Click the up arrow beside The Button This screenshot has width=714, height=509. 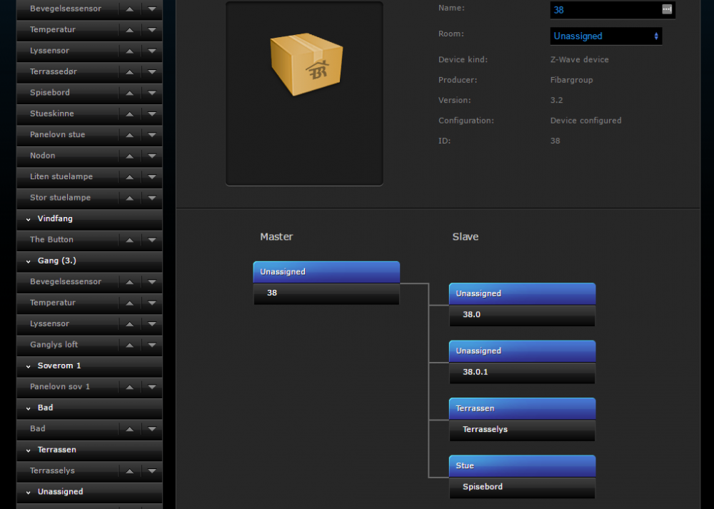129,240
